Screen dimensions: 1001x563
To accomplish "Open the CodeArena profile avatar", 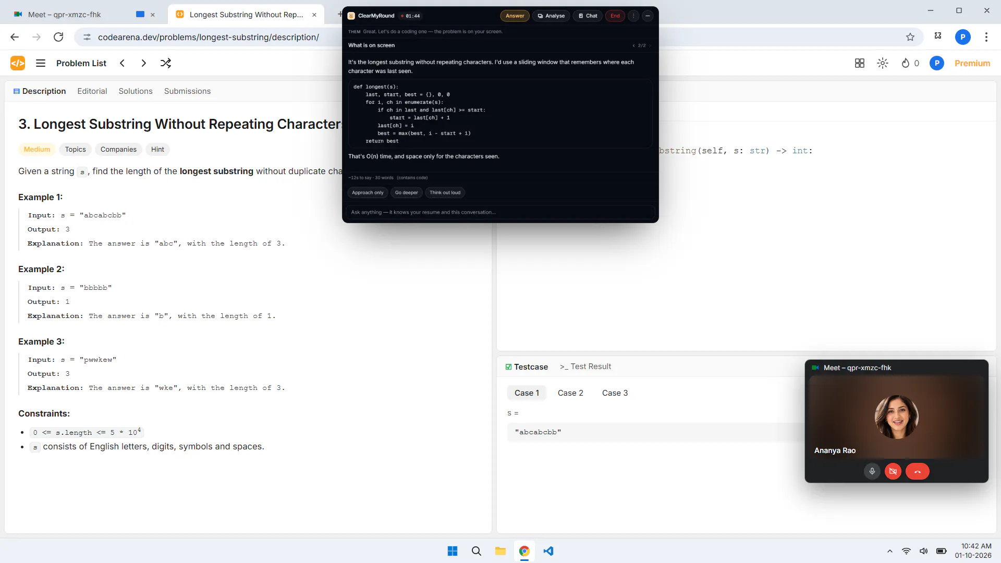I will click(x=937, y=63).
